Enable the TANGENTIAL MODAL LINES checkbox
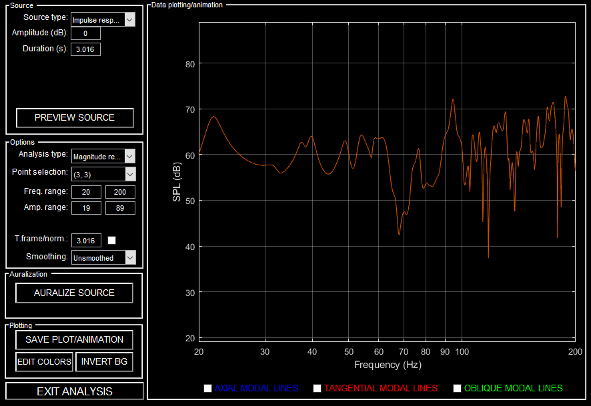The width and height of the screenshot is (591, 406). (317, 388)
